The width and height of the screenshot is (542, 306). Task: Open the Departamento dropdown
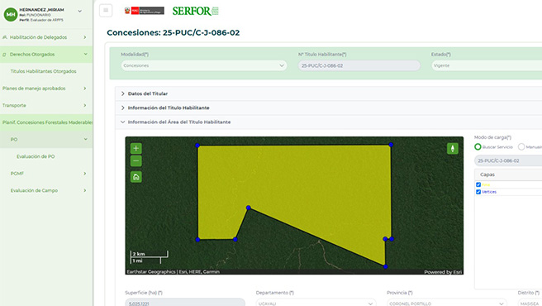click(316, 303)
